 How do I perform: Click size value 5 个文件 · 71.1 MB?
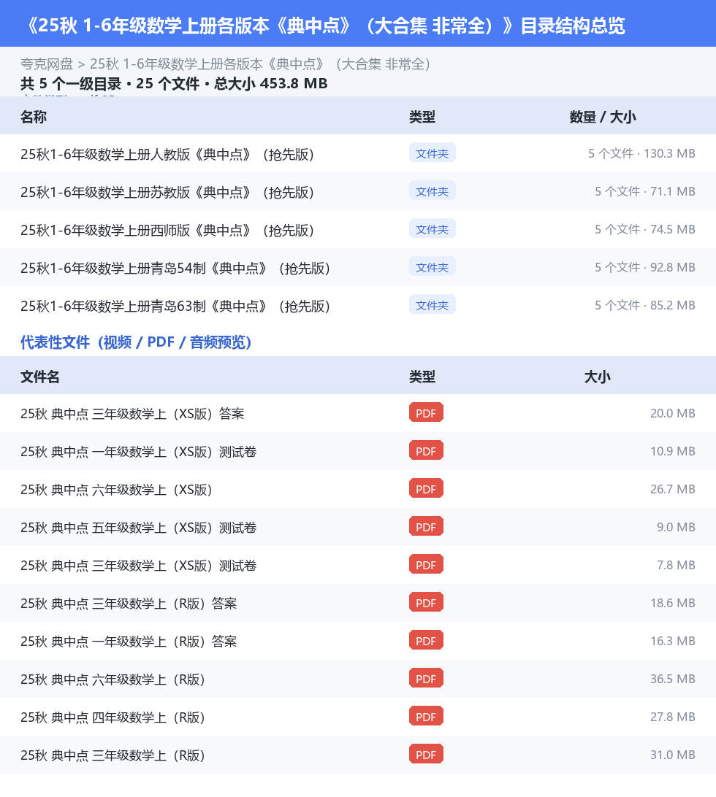coord(645,192)
